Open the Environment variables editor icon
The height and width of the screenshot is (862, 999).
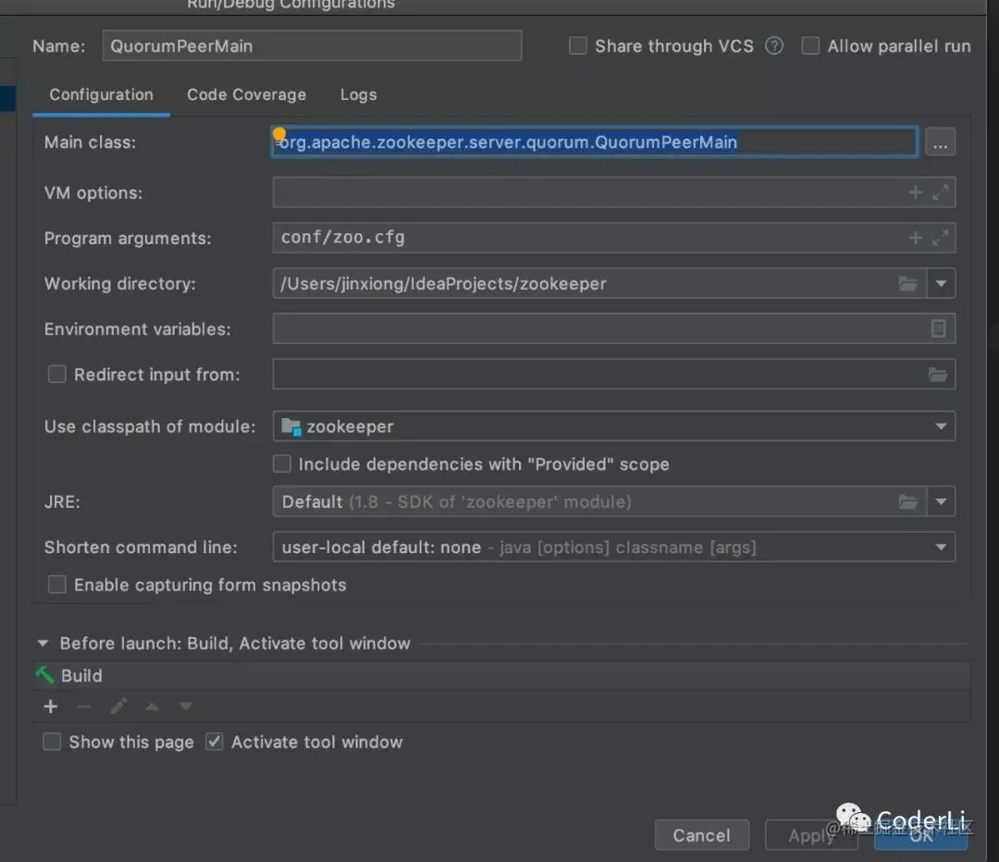pyautogui.click(x=938, y=328)
